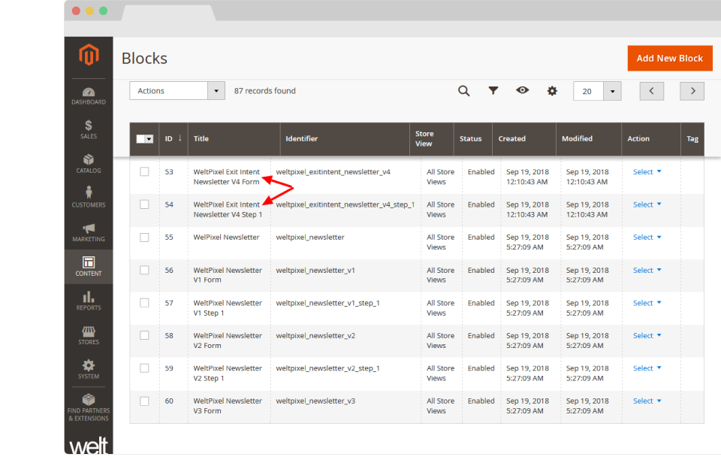Viewport: 721px width, 460px height.
Task: Open Reports in sidebar menu
Action: click(89, 300)
